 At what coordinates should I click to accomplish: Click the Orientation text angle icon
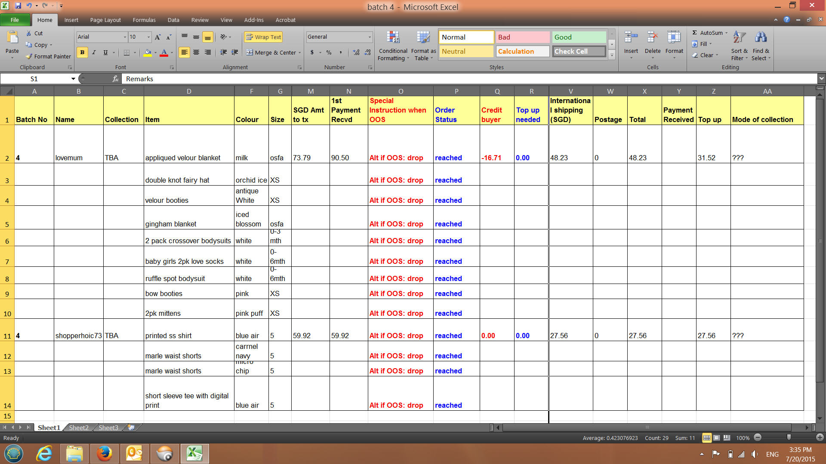point(224,37)
